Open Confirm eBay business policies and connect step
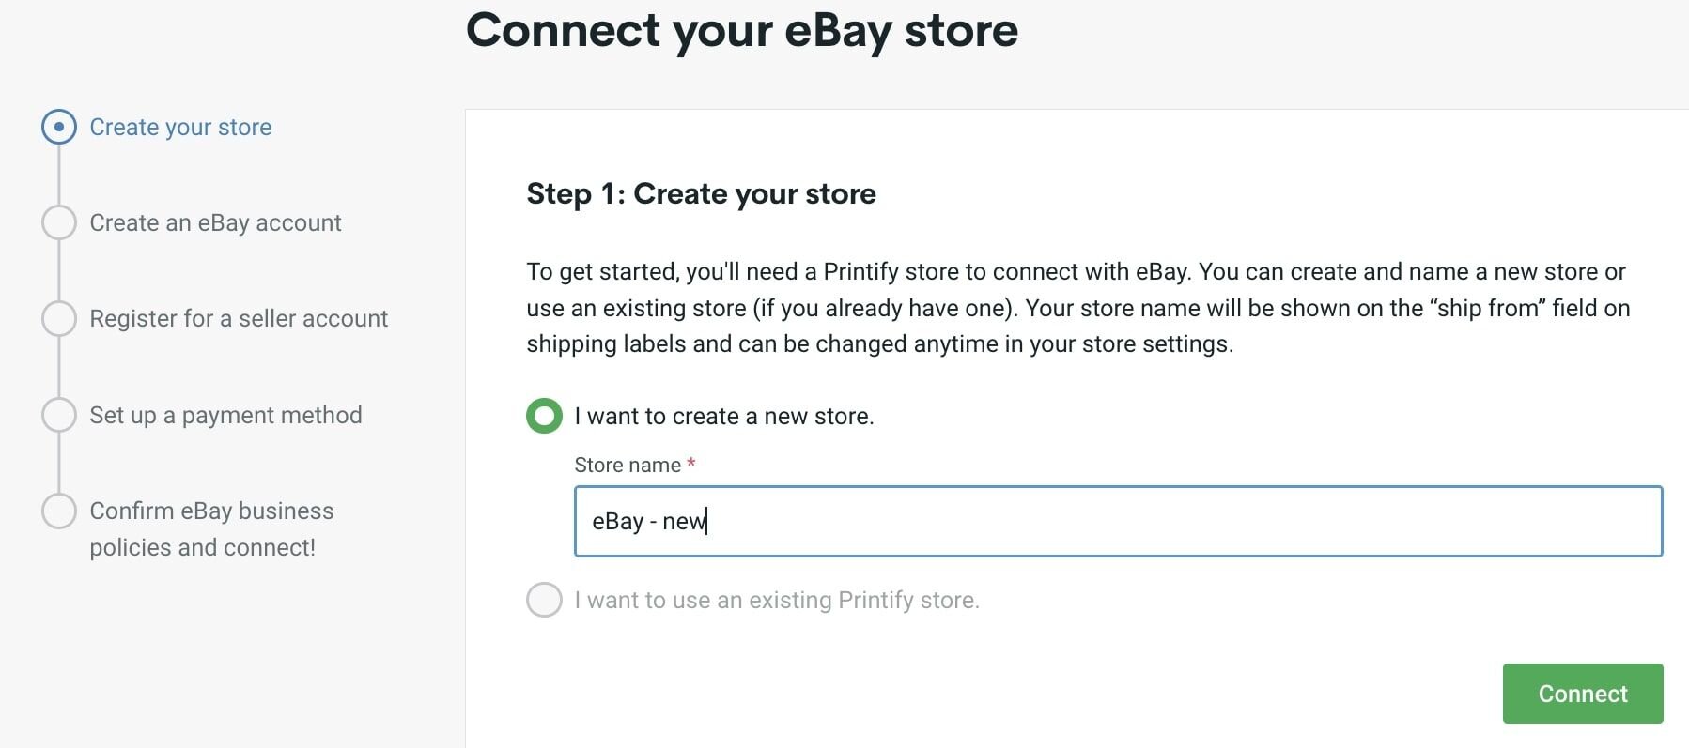The image size is (1689, 748). click(210, 528)
